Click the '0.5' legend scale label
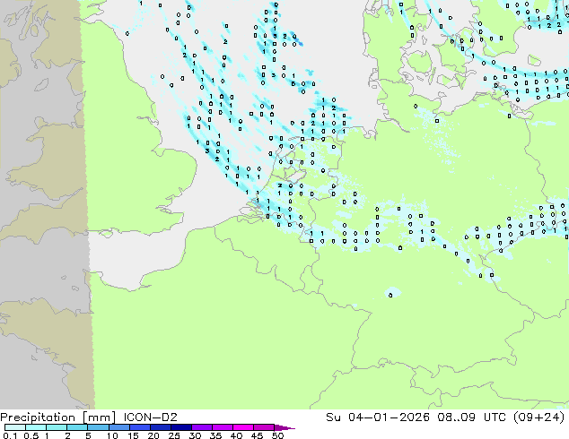The image size is (569, 439). coord(31,435)
